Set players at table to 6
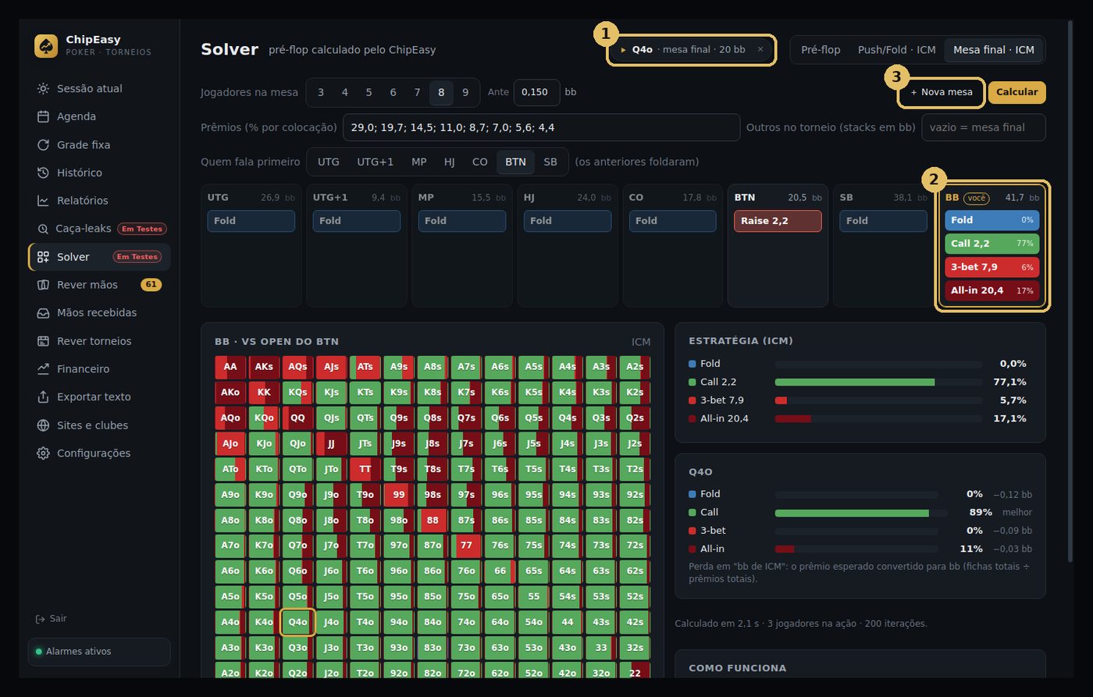 [393, 92]
